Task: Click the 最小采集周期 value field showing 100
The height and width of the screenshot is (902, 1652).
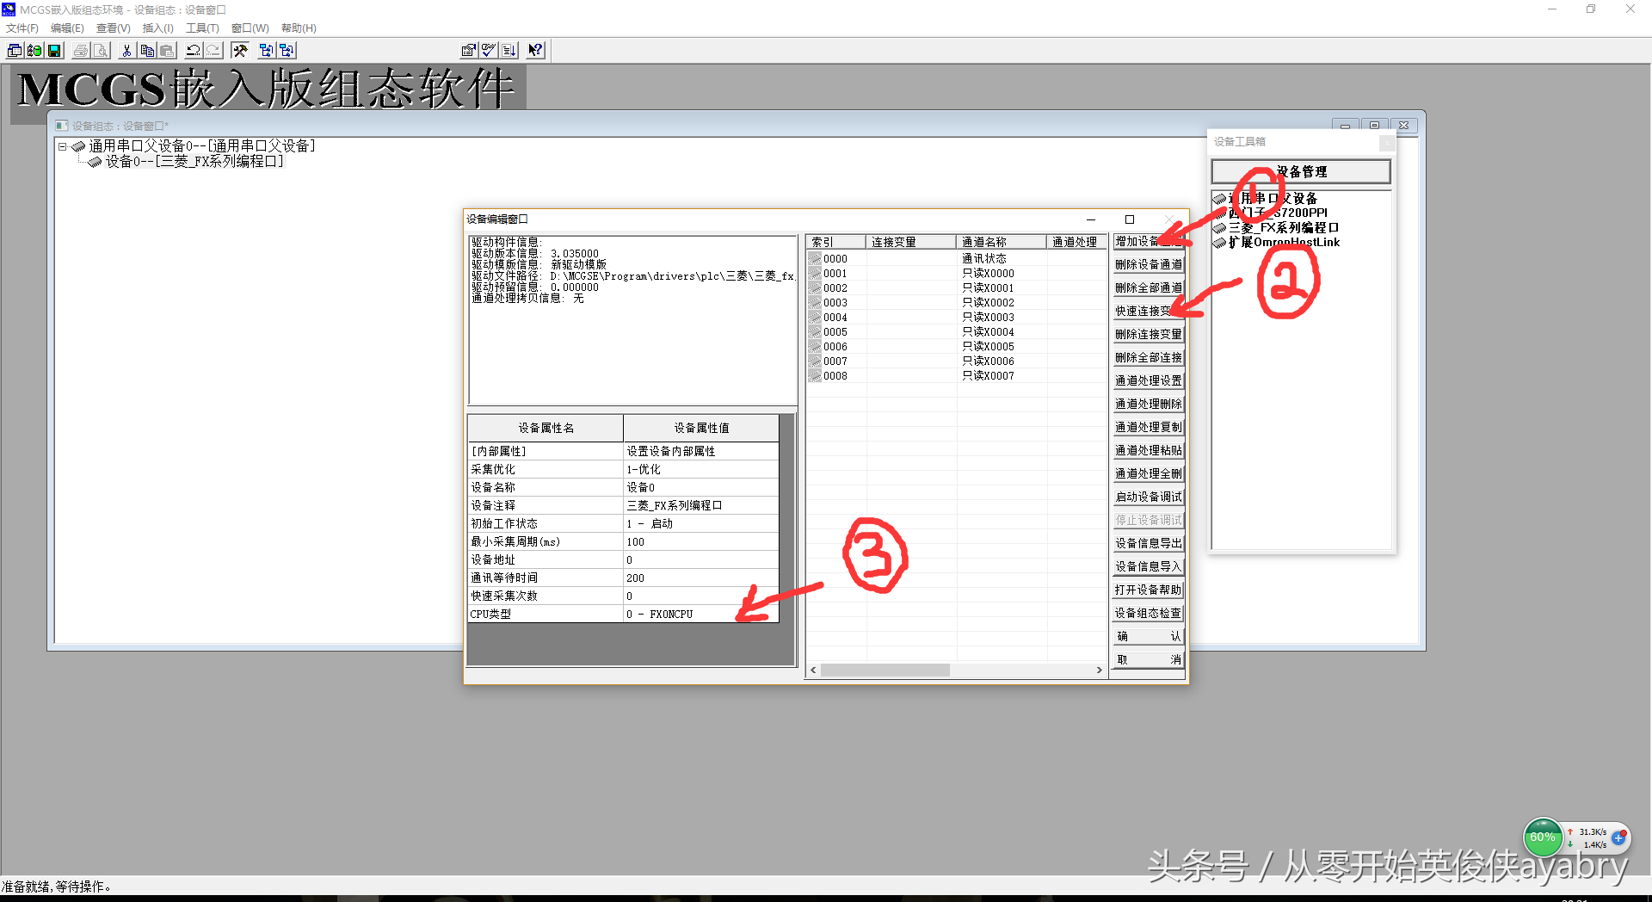Action: click(700, 542)
